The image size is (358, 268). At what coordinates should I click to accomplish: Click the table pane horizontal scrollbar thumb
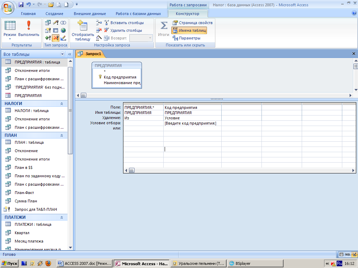[x=84, y=95]
